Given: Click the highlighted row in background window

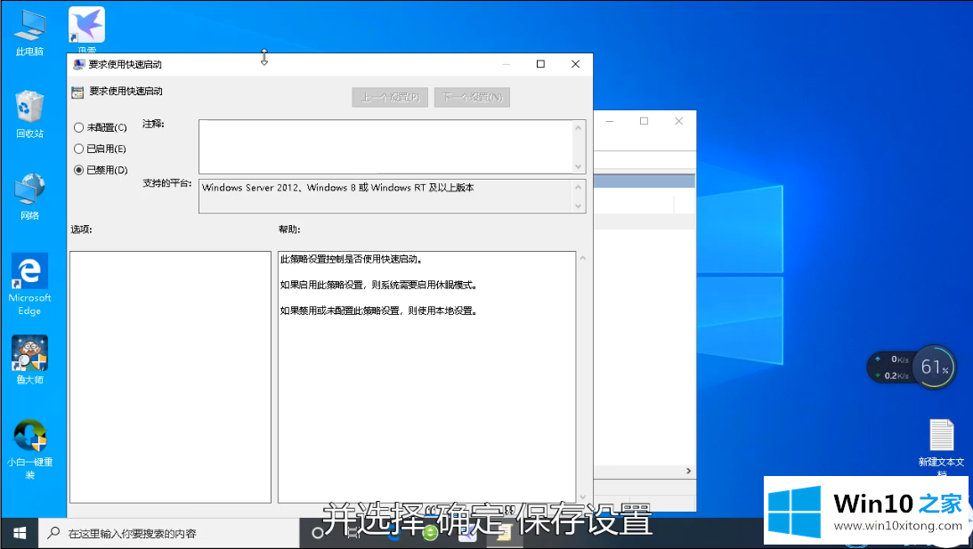Looking at the screenshot, I should coord(645,182).
